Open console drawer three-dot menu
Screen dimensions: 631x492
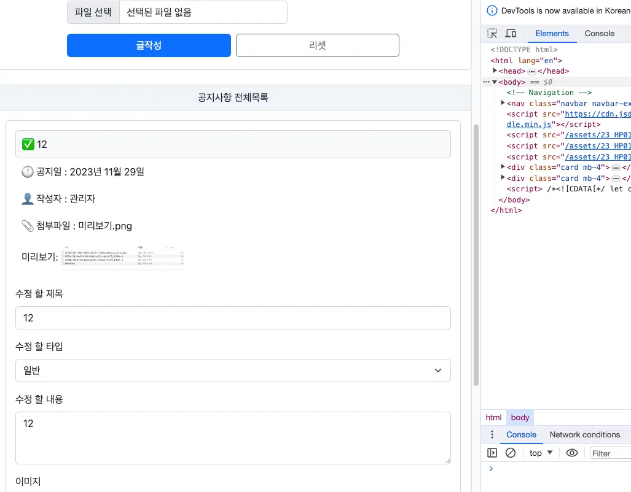point(492,434)
